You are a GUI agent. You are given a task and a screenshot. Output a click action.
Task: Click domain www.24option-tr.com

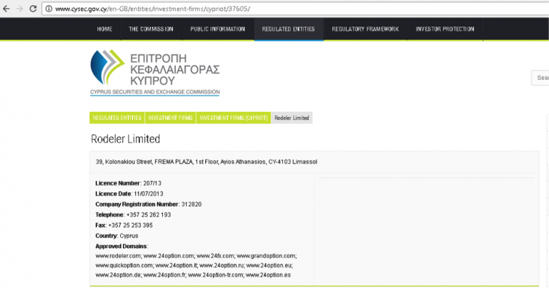[x=215, y=274]
